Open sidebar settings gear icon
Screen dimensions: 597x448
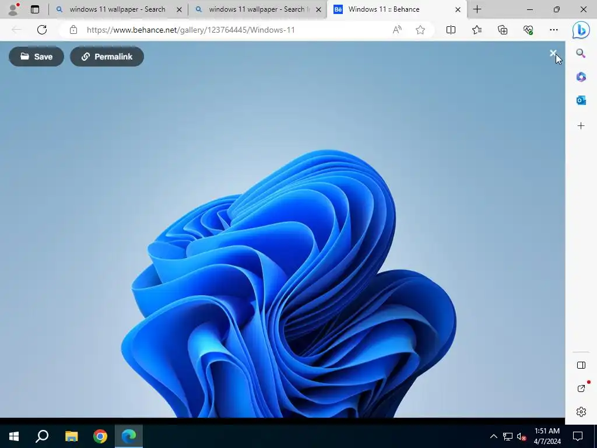581,411
